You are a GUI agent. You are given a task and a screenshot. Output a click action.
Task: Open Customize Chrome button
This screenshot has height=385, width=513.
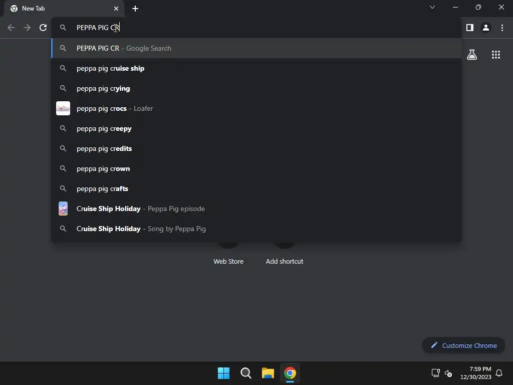pos(463,345)
